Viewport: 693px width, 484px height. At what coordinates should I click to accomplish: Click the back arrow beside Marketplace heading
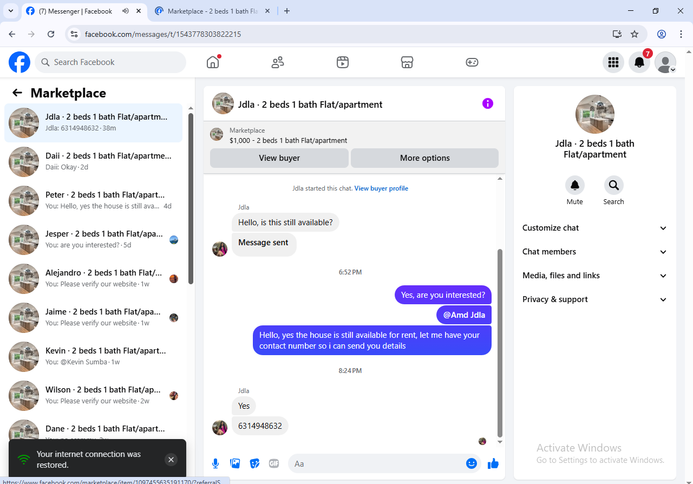17,93
